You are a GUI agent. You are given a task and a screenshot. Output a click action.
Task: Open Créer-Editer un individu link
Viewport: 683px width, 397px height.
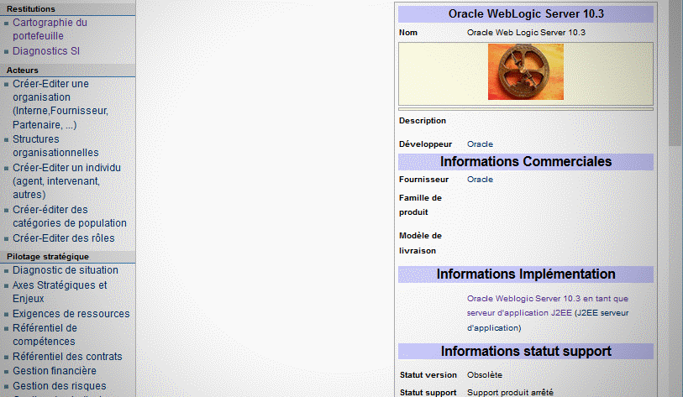(66, 181)
